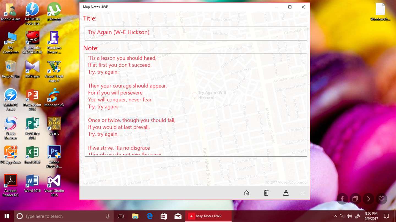Select the Windows Device desktop shortcut
Screen dimensions: 396x222
[54, 42]
